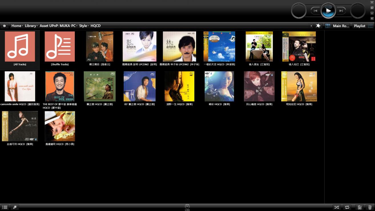Open the [All Tracks] tile
This screenshot has height=211, width=375.
tap(20, 47)
